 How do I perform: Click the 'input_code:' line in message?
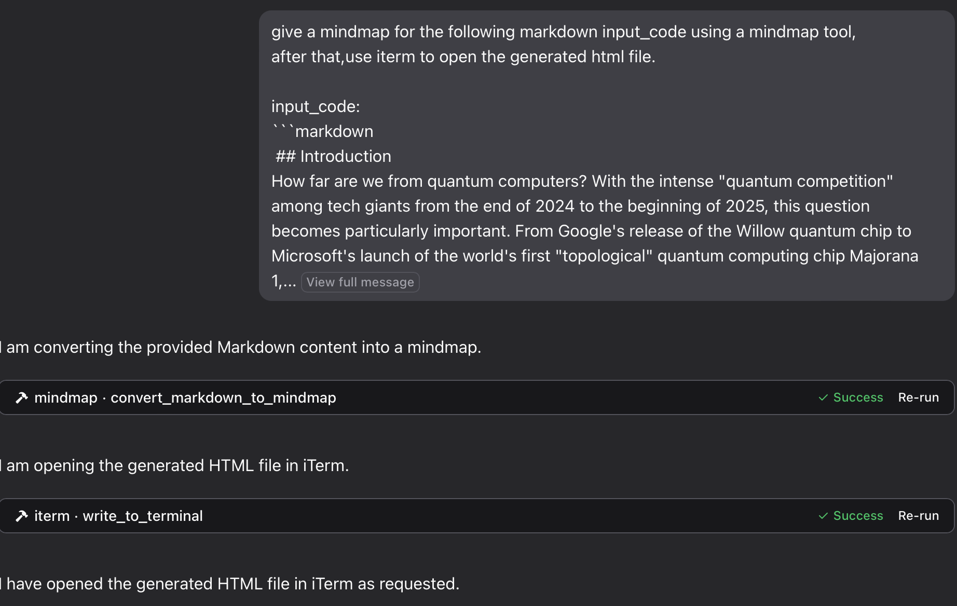coord(316,106)
